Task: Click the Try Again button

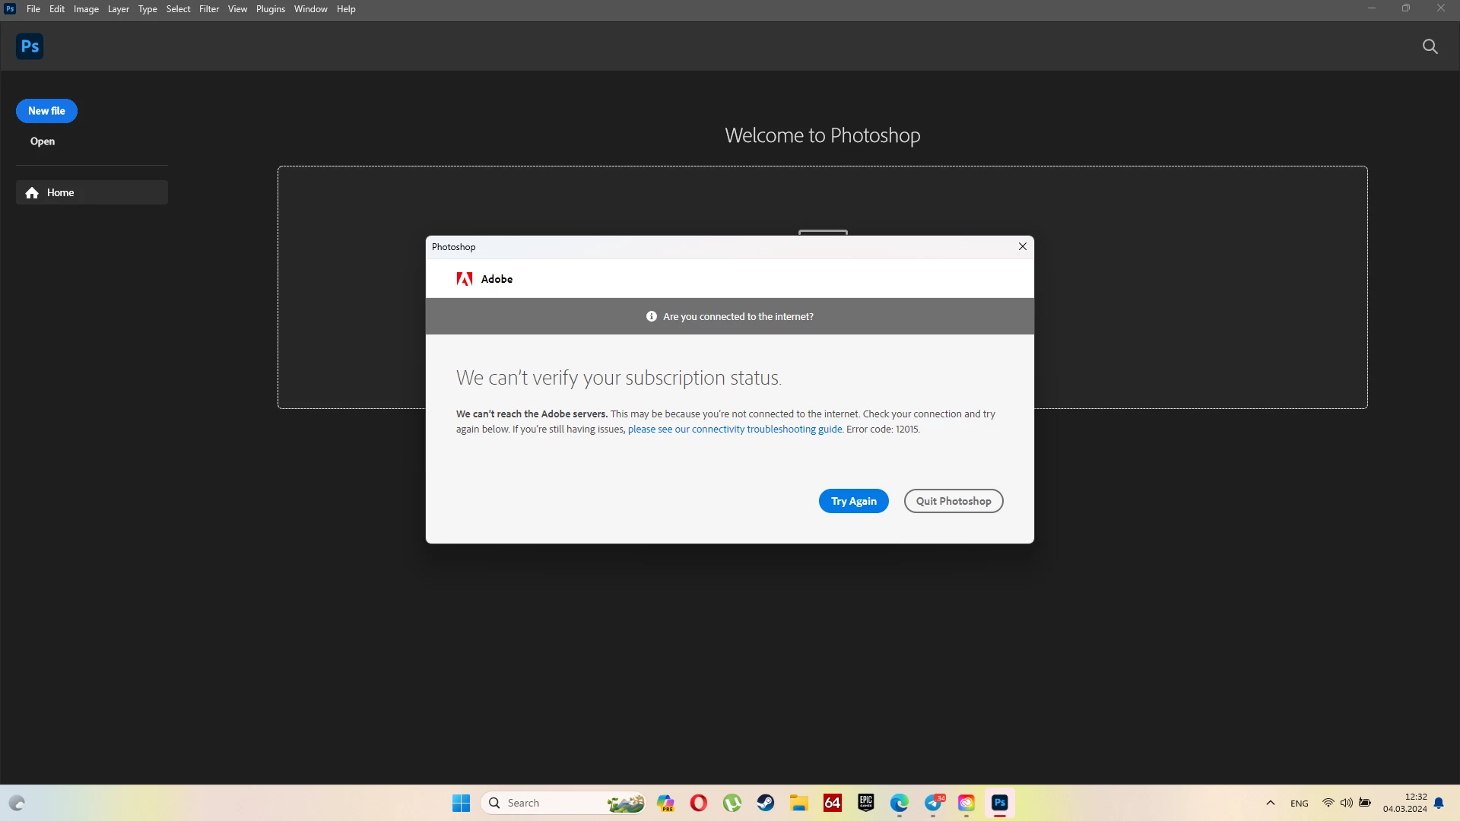Action: (853, 501)
